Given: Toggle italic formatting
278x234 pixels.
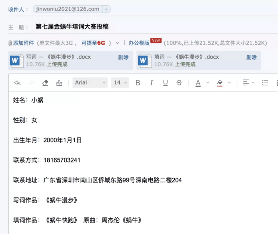Looking at the screenshot, I should coord(151,83).
